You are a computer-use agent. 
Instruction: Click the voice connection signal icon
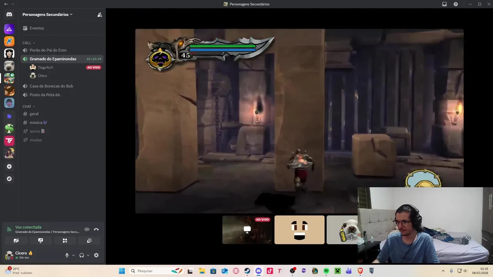click(9, 229)
